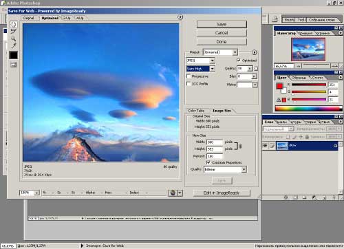Toggle lock transparent pixels checkbox in Layers

click(x=288, y=137)
